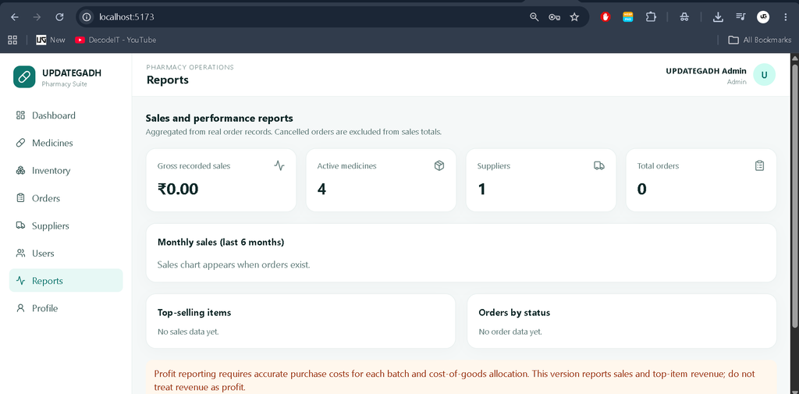The height and width of the screenshot is (394, 799).
Task: Click the Top-selling items heading
Action: (x=194, y=312)
